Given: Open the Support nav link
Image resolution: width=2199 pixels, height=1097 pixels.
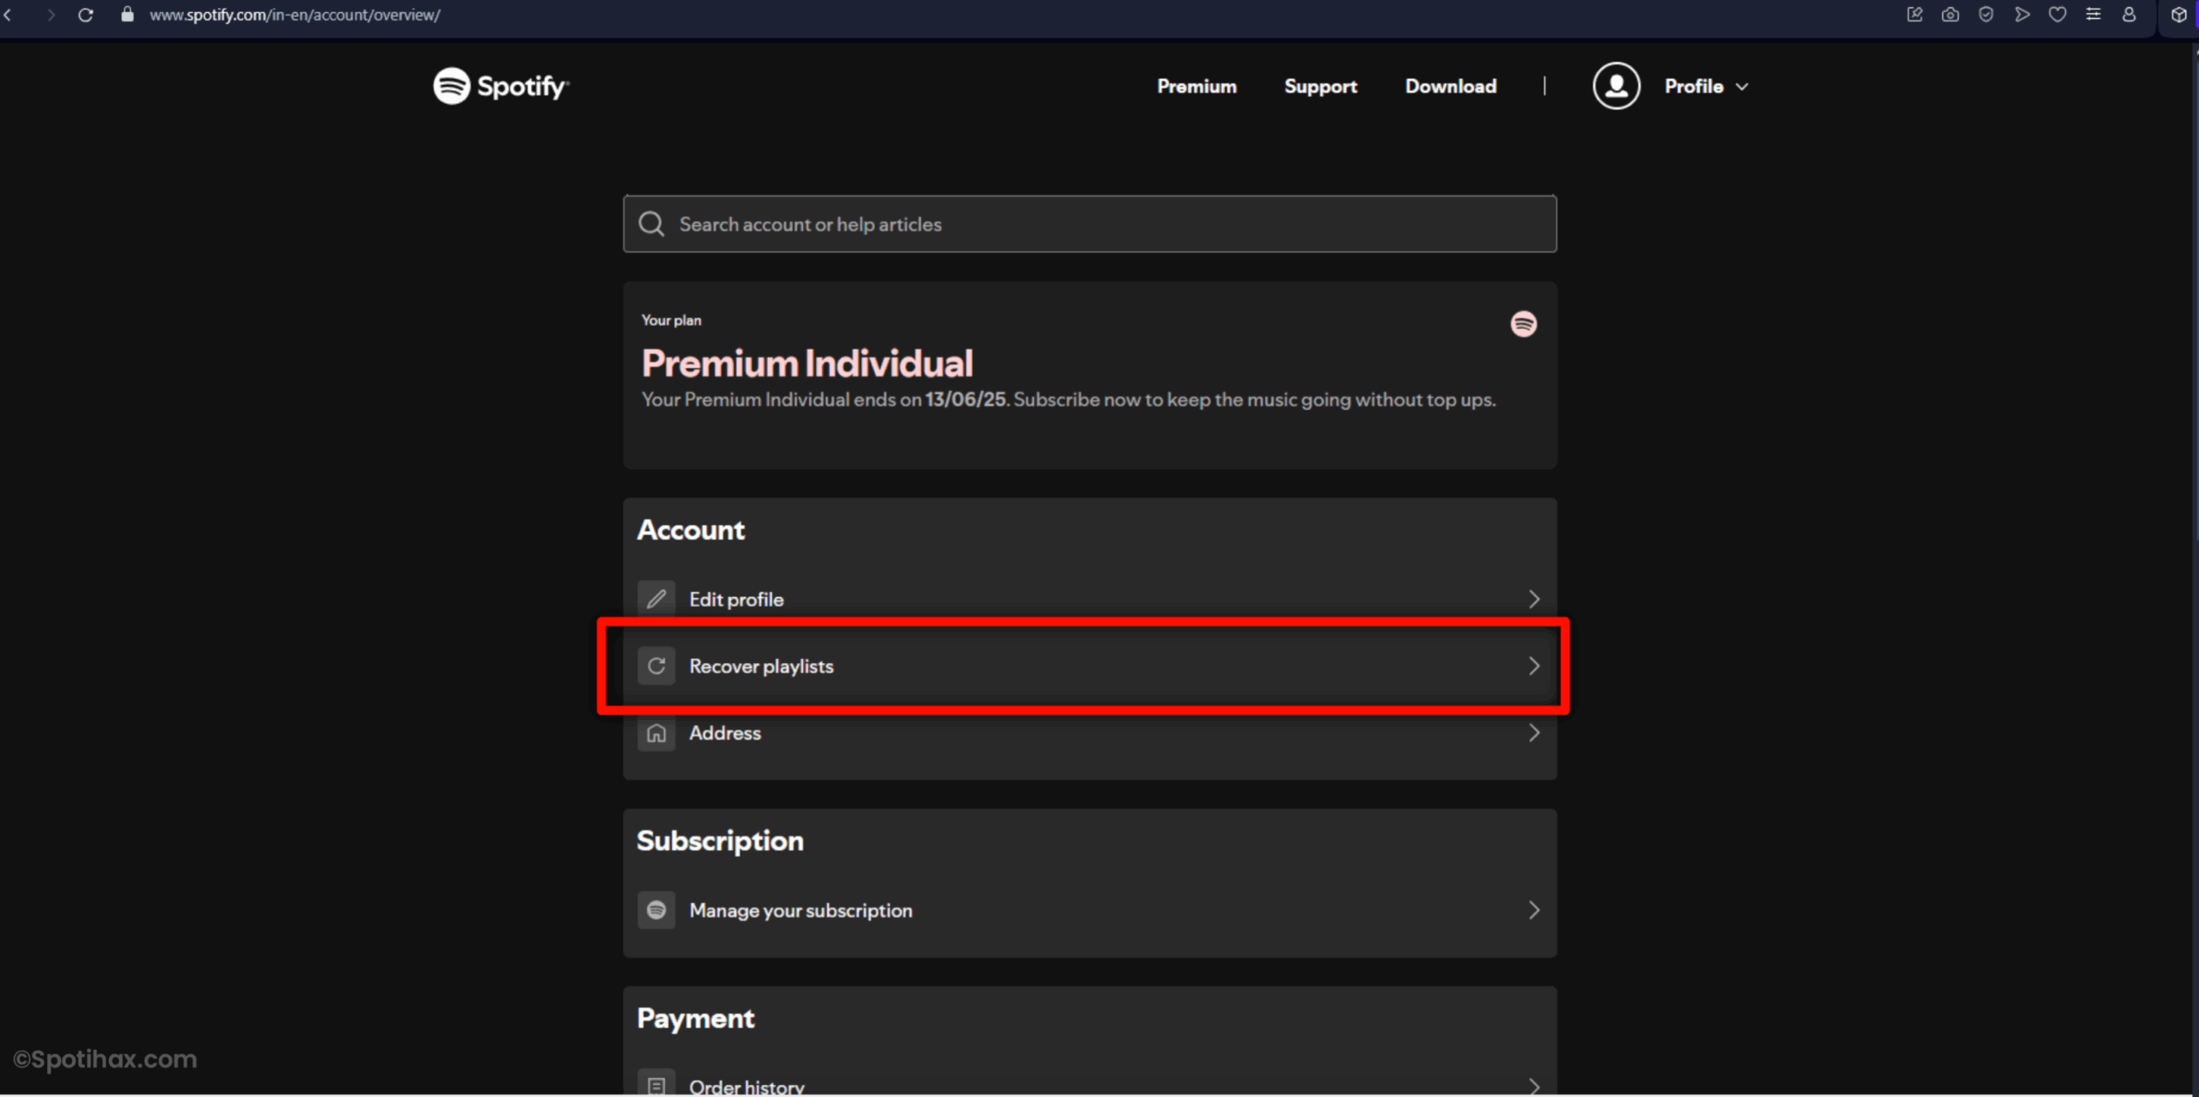Looking at the screenshot, I should 1320,86.
